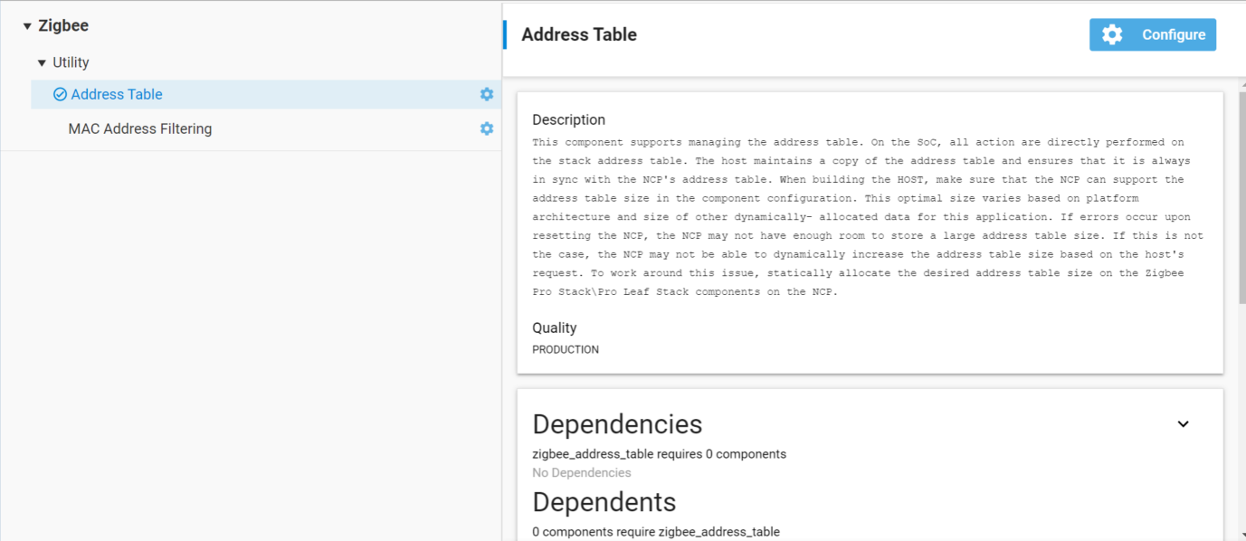Click the Dependents heading
This screenshot has height=541, width=1246.
(x=604, y=502)
